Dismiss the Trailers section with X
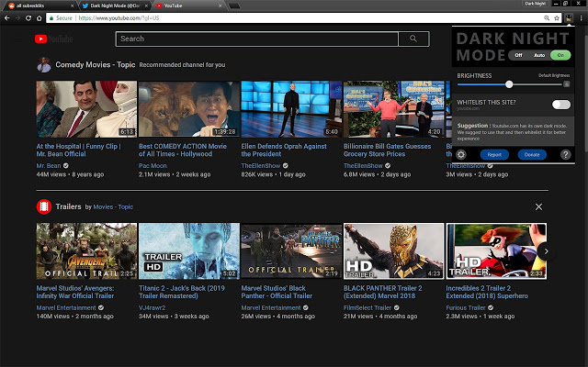 coord(538,207)
